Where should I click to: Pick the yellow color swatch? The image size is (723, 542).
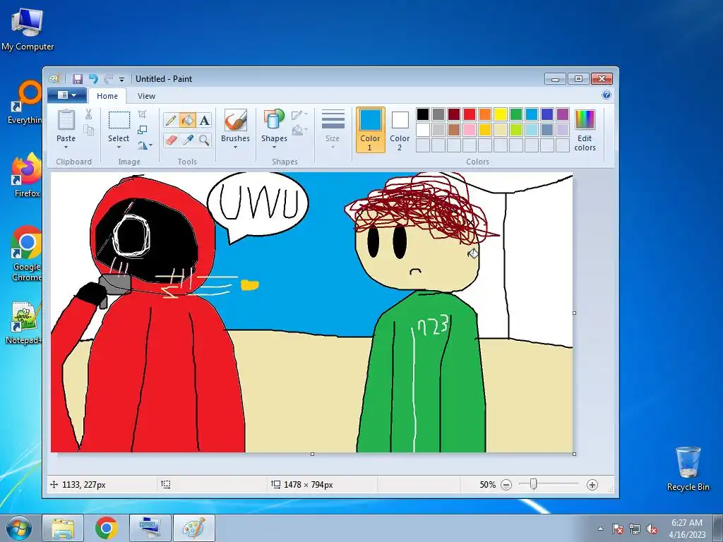(x=501, y=114)
